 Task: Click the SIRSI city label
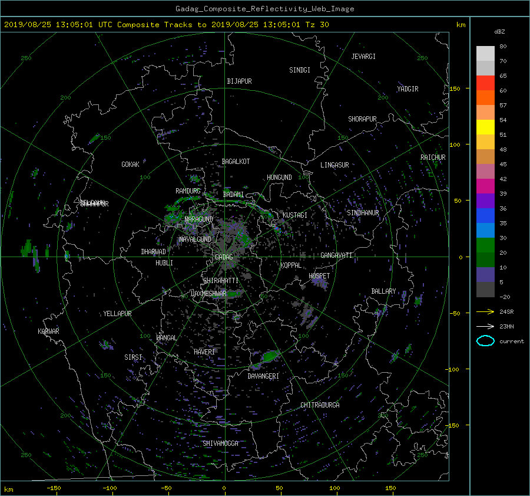[x=133, y=357]
